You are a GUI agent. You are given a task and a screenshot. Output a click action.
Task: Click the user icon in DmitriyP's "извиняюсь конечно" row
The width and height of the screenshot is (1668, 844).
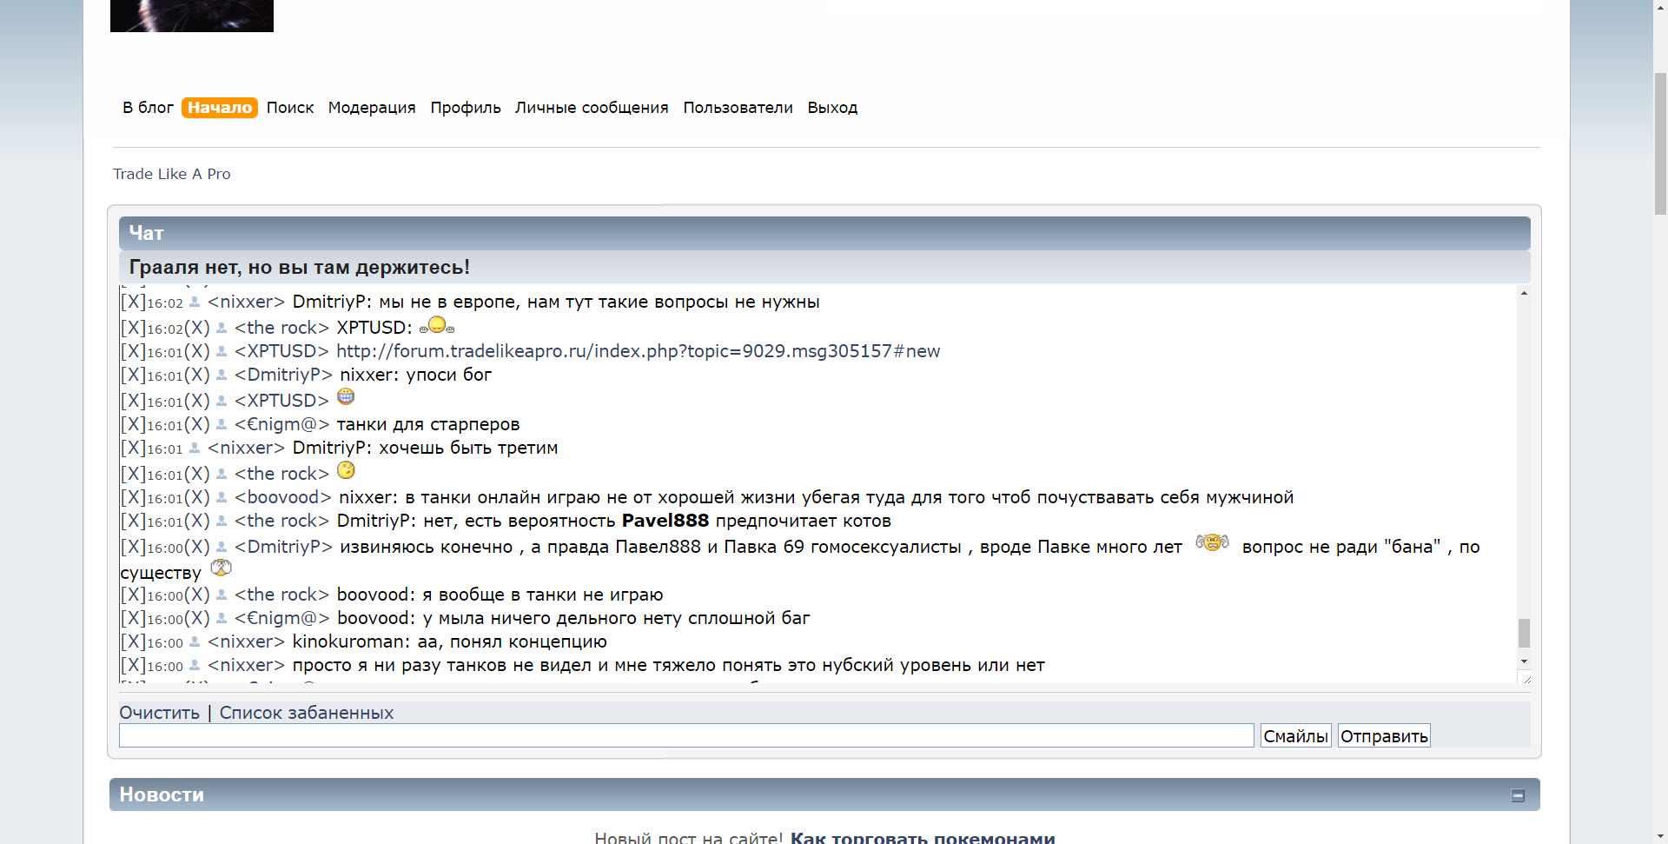(x=222, y=547)
